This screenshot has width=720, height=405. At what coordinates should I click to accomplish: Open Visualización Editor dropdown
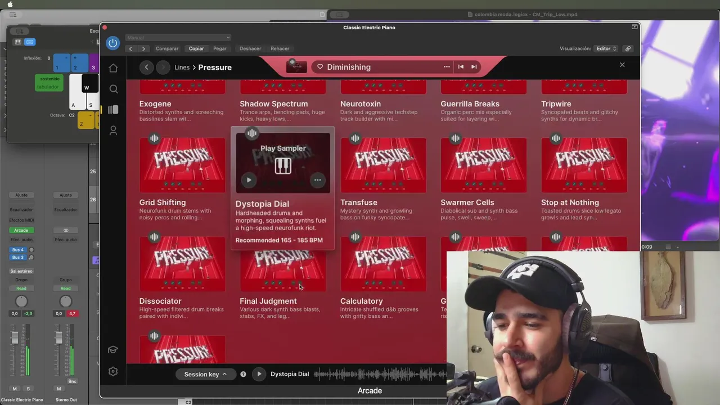pyautogui.click(x=606, y=49)
